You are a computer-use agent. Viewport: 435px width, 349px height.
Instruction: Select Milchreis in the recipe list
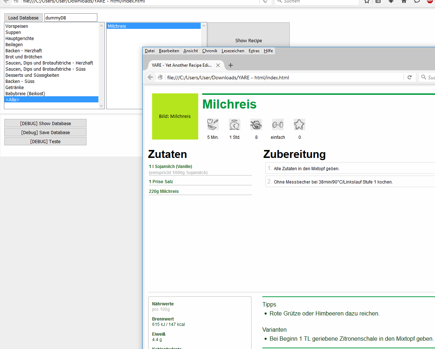tap(154, 26)
